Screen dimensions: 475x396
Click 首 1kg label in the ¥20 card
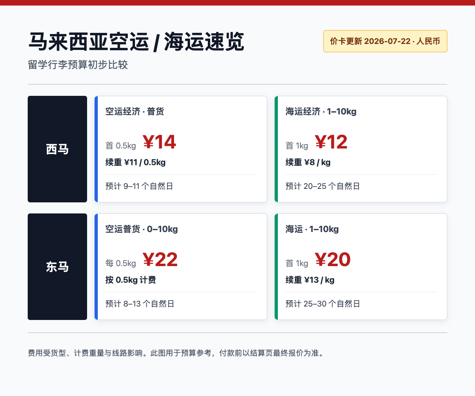[297, 263]
